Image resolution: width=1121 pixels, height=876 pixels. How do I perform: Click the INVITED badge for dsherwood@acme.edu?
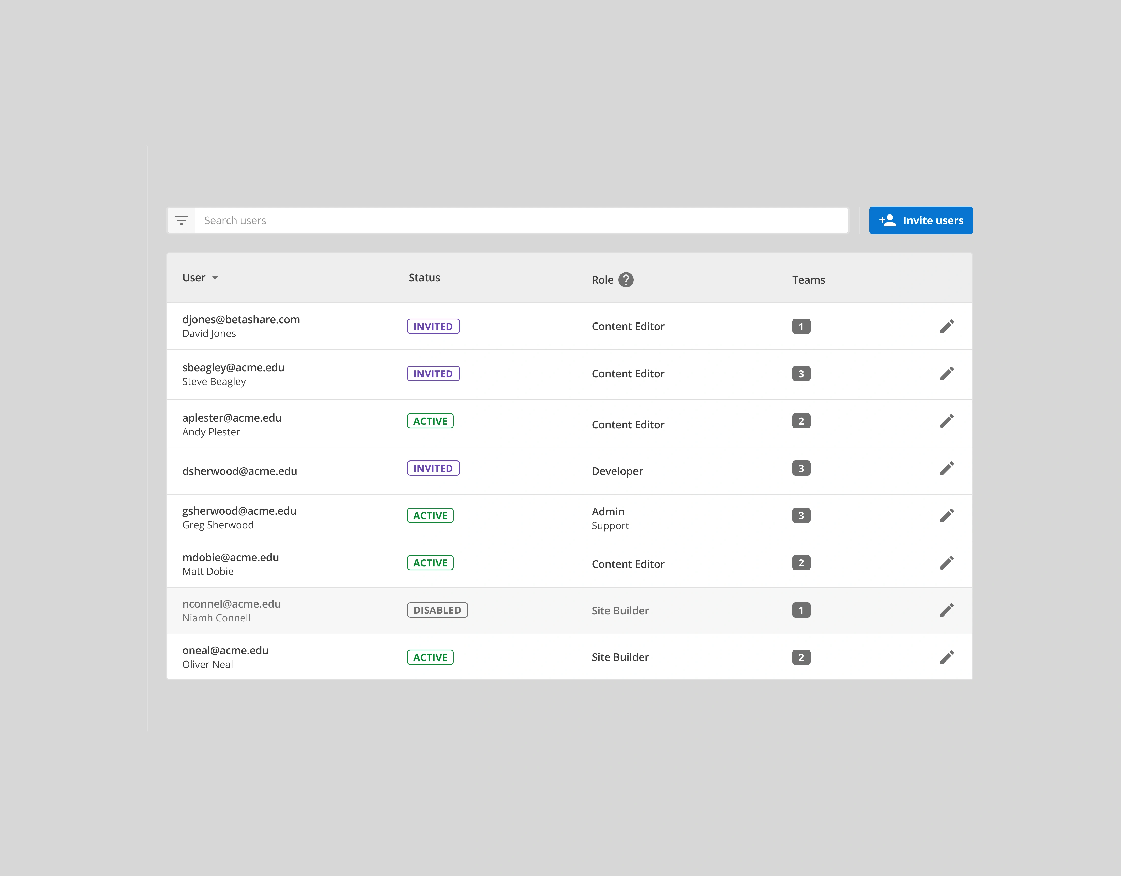click(433, 468)
